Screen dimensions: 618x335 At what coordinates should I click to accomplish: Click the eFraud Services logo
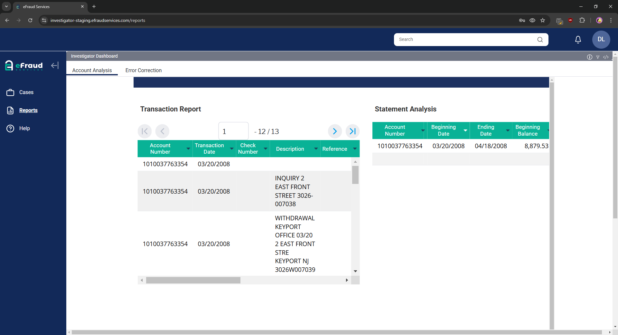(24, 65)
